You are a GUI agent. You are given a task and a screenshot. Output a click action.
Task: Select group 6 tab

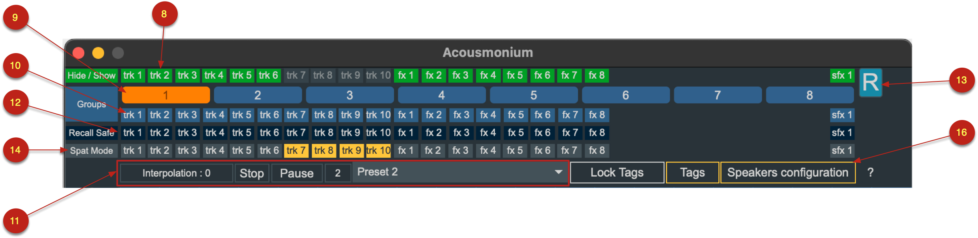(x=626, y=95)
